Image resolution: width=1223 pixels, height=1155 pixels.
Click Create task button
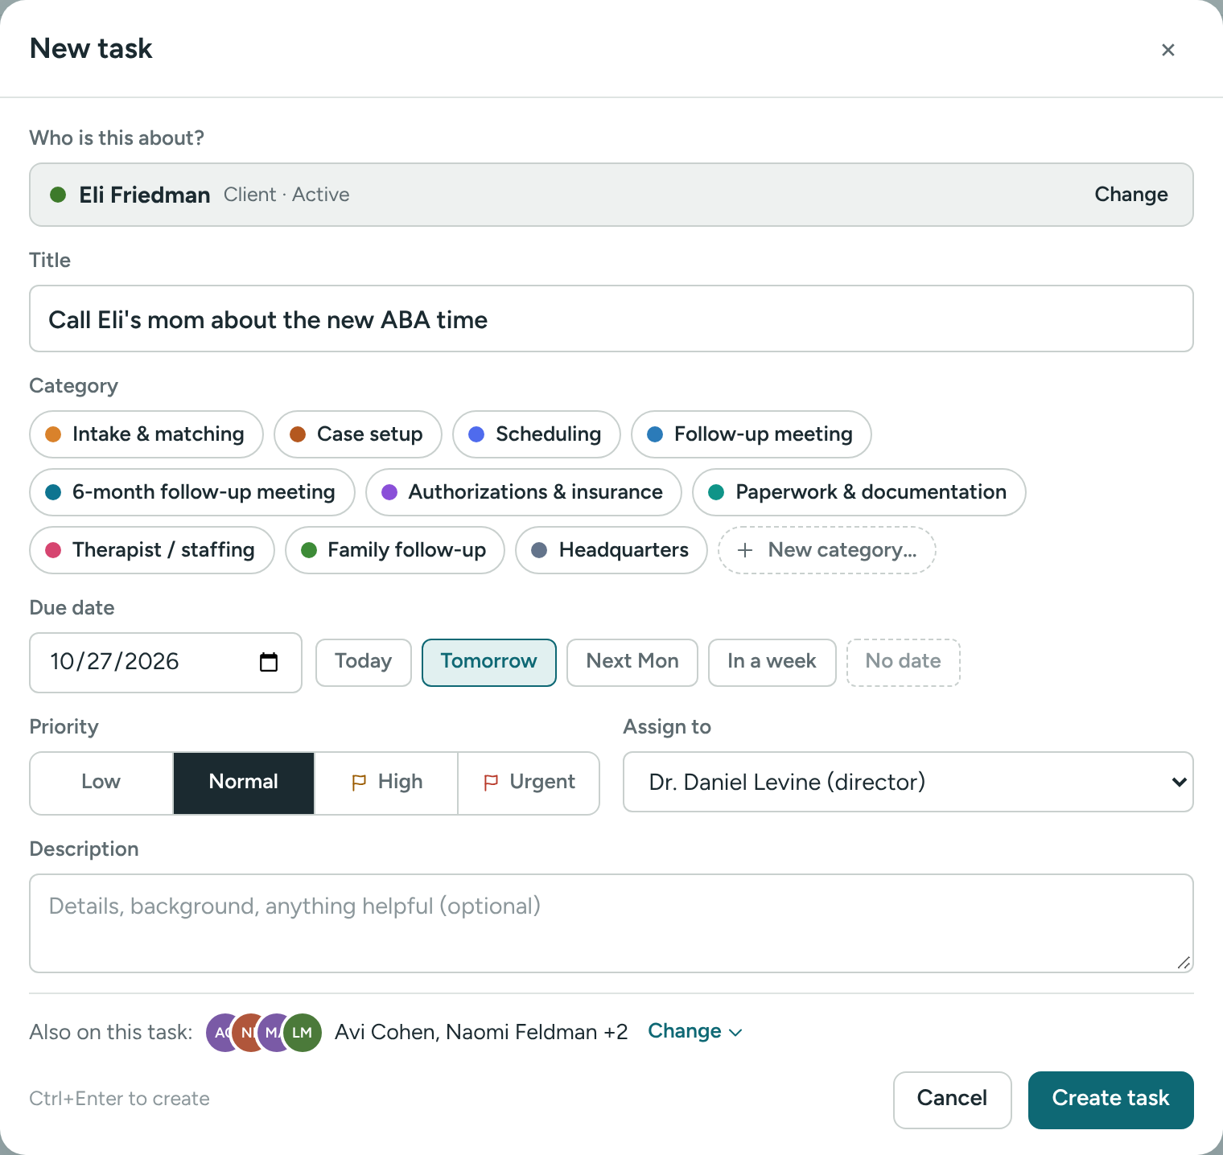click(x=1111, y=1100)
